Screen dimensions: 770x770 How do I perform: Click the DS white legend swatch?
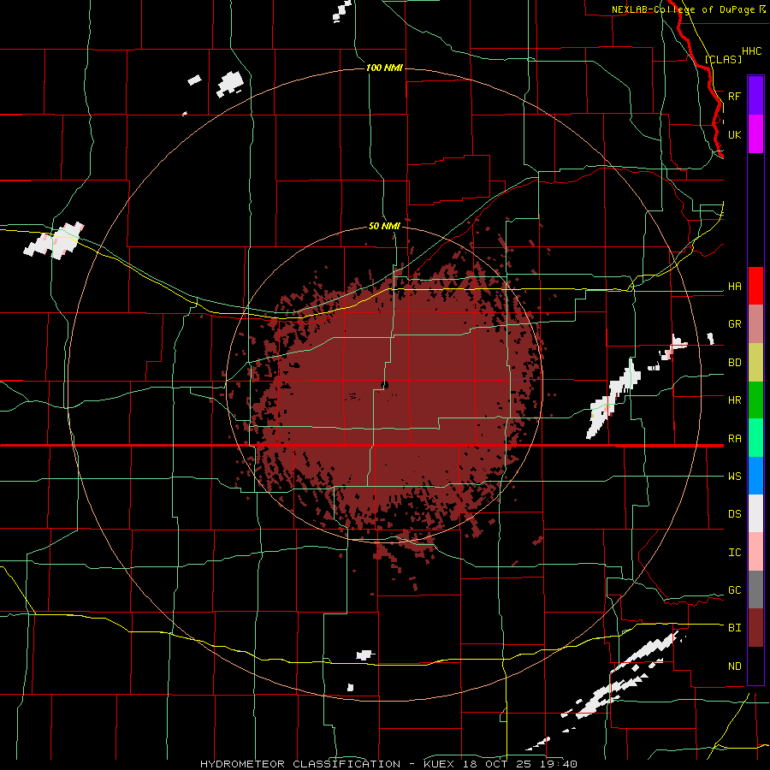(x=755, y=513)
